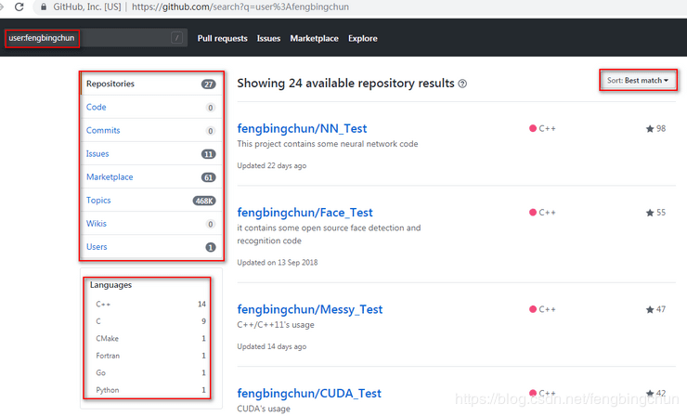Screen dimensions: 687x416
Task: Click the Languages heading in sidebar
Action: coord(110,285)
